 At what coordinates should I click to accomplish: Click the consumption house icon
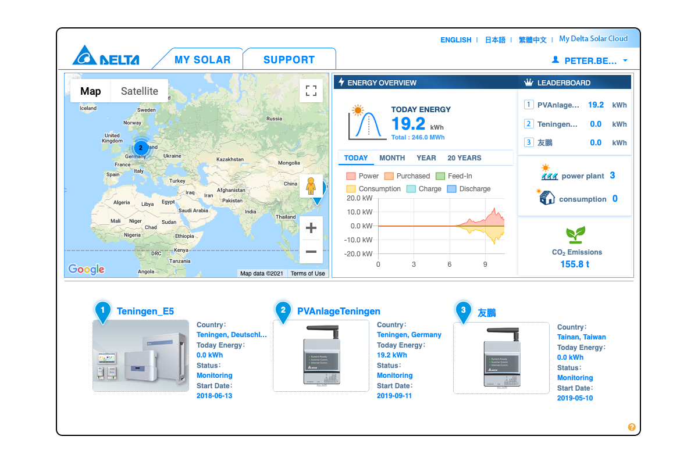(546, 197)
